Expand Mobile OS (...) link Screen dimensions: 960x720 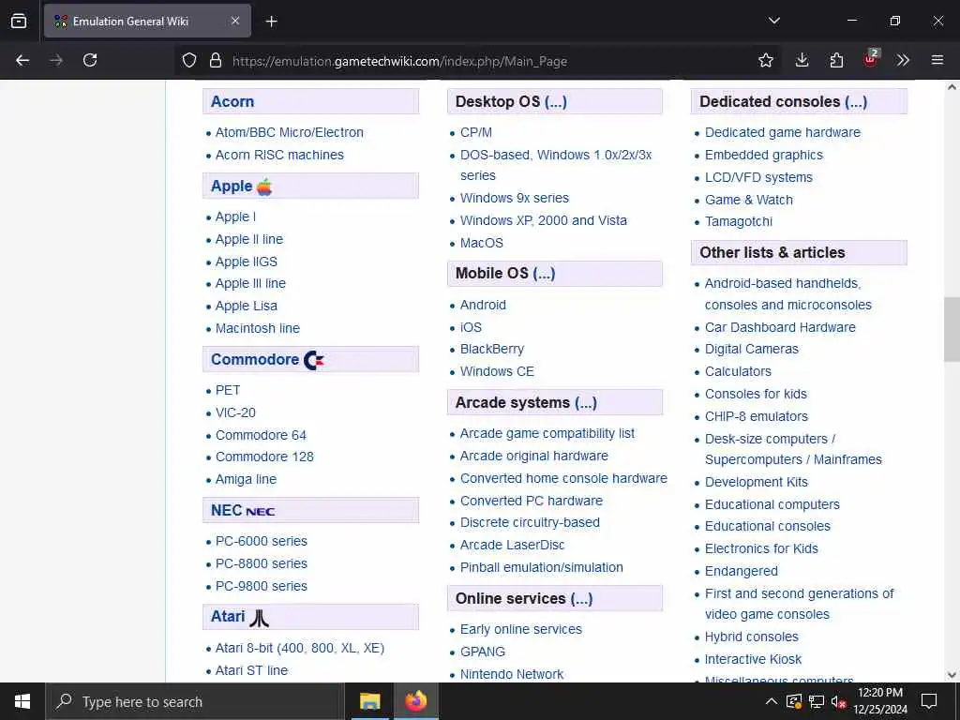(544, 273)
